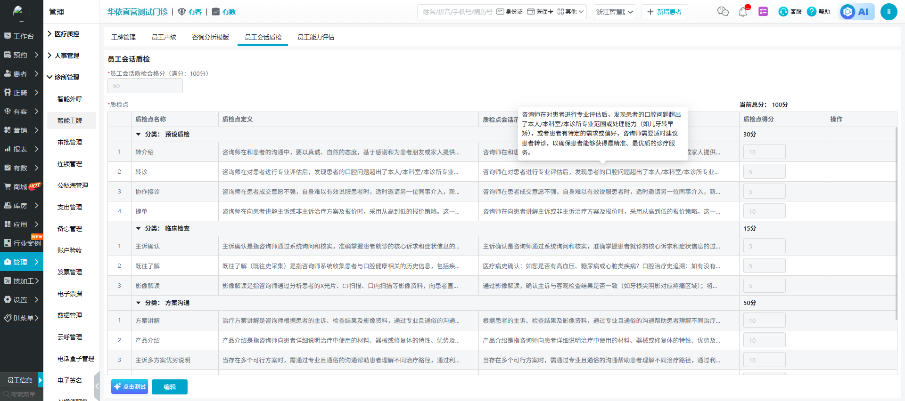
Task: Collapse the 临床检查 category
Action: click(x=139, y=229)
